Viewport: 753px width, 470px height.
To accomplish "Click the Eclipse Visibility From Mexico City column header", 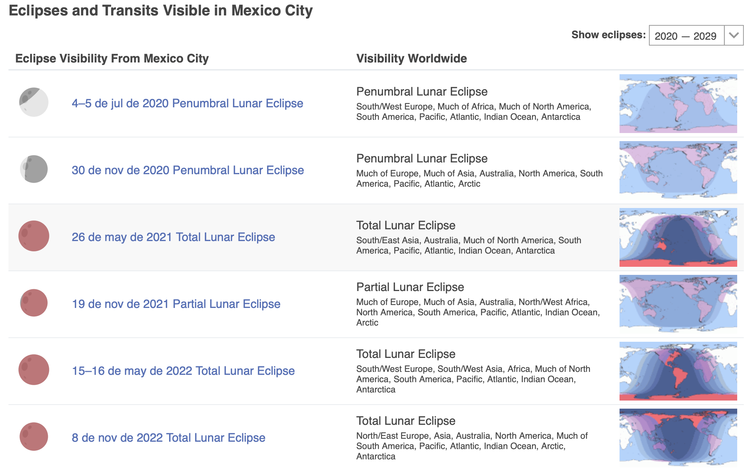I will (x=112, y=58).
